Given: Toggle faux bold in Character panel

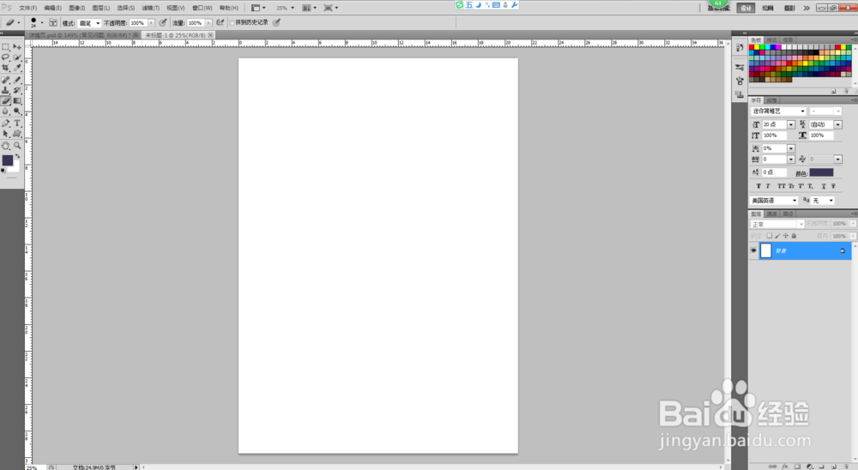Looking at the screenshot, I should tap(758, 186).
